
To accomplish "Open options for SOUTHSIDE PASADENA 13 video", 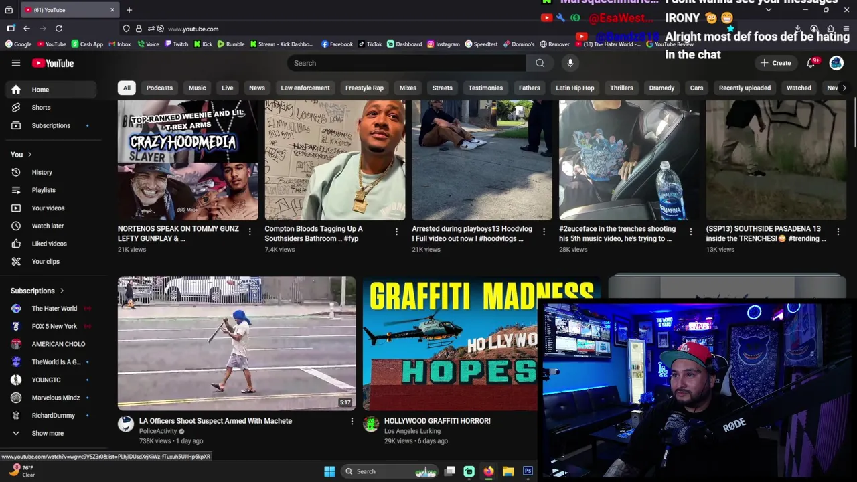I will click(x=838, y=232).
